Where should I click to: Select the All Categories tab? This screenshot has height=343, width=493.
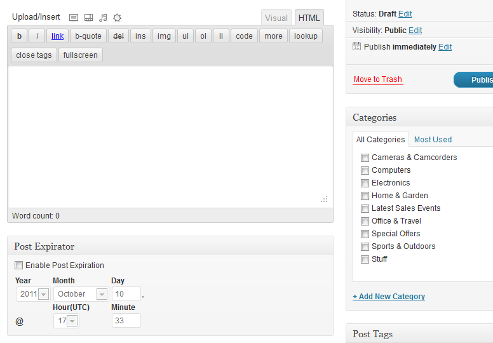click(x=381, y=140)
